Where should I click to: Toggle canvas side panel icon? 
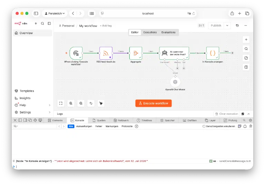246,67
